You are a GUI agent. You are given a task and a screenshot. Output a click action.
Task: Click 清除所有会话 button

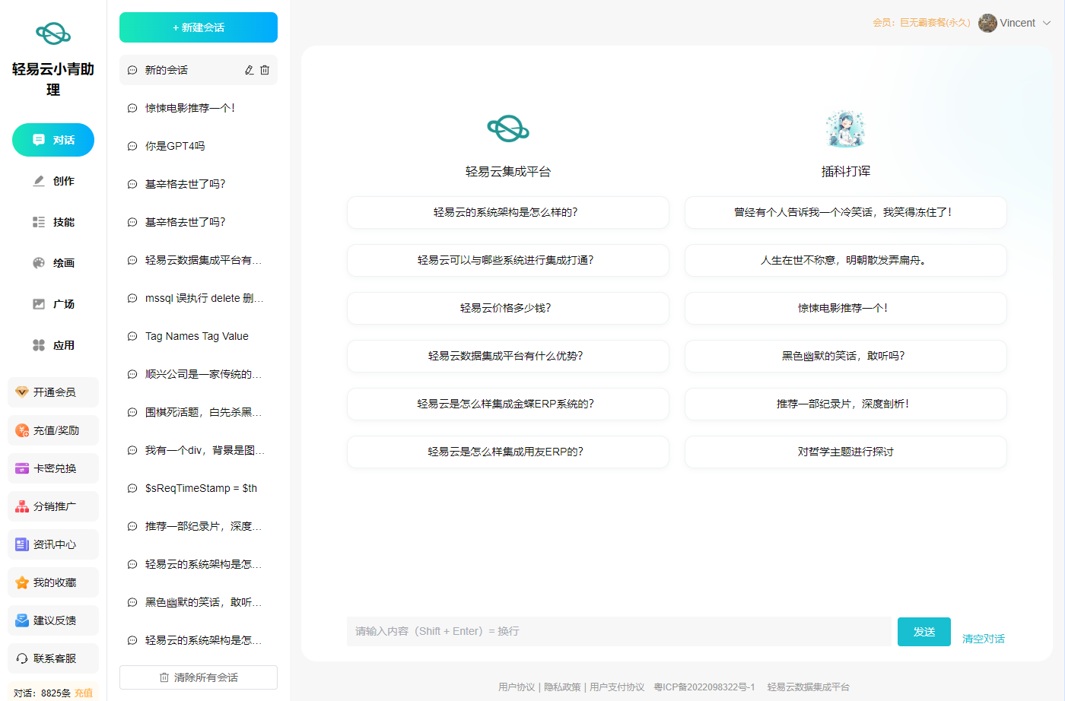[x=199, y=677]
